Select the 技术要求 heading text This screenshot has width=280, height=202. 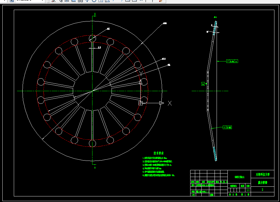pos(158,153)
